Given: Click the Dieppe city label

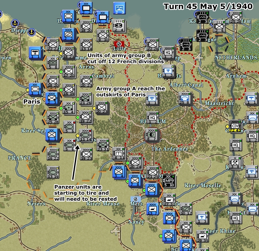Looking at the screenshot, I should [20, 30].
